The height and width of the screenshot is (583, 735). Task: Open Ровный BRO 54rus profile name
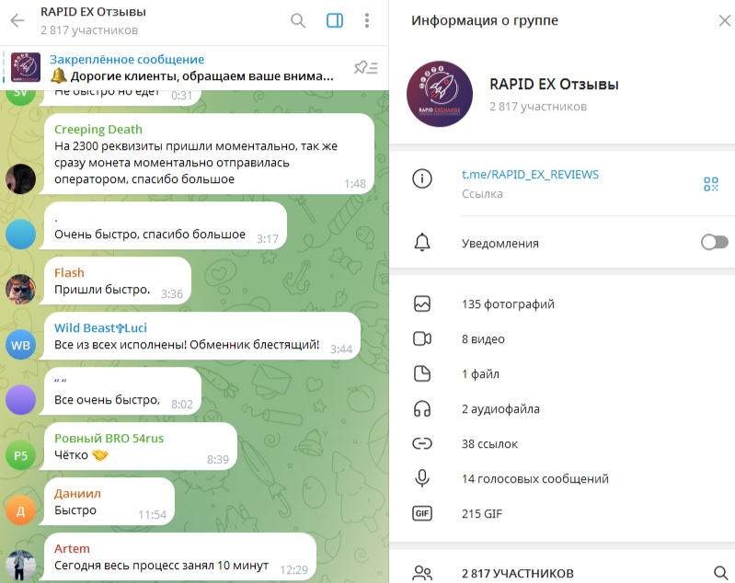[x=109, y=439]
